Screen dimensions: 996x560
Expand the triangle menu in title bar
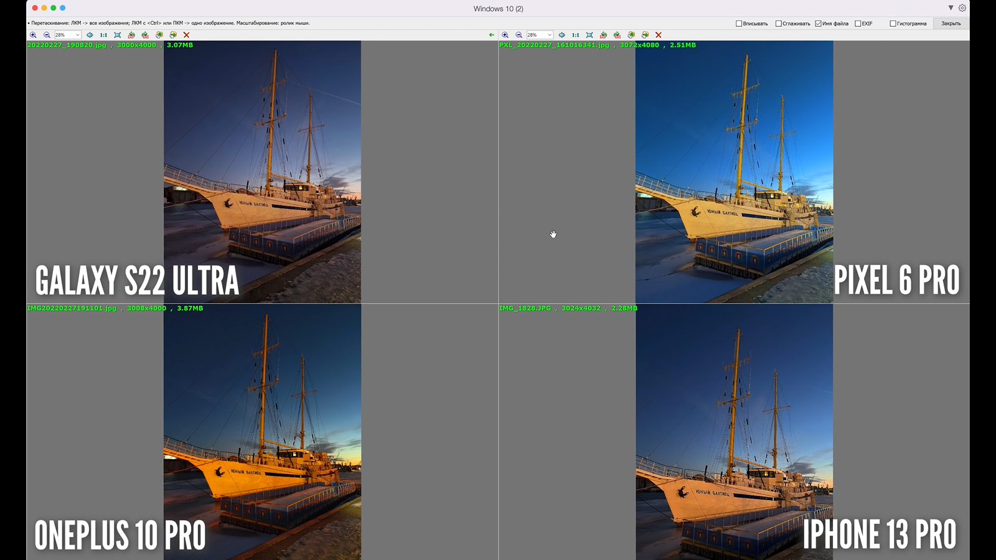click(951, 8)
